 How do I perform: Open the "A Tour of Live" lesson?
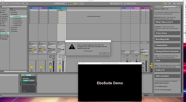point(167,33)
